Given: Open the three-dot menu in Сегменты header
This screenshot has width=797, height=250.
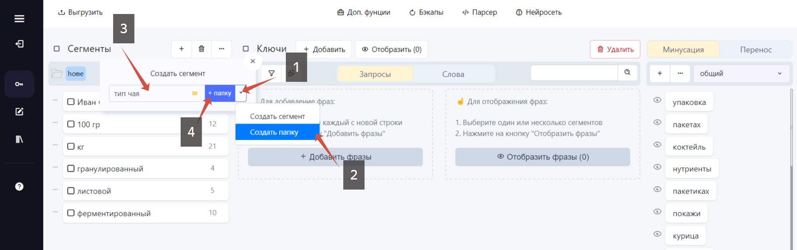Looking at the screenshot, I should (222, 49).
